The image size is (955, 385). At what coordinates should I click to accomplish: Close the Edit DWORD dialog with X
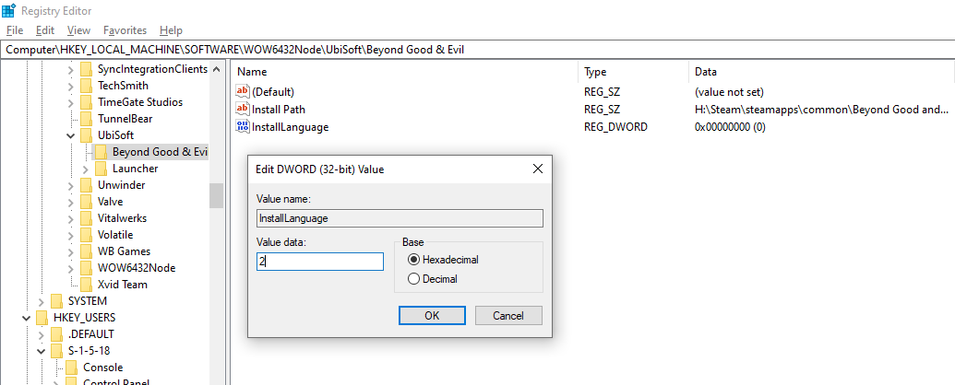coord(537,169)
